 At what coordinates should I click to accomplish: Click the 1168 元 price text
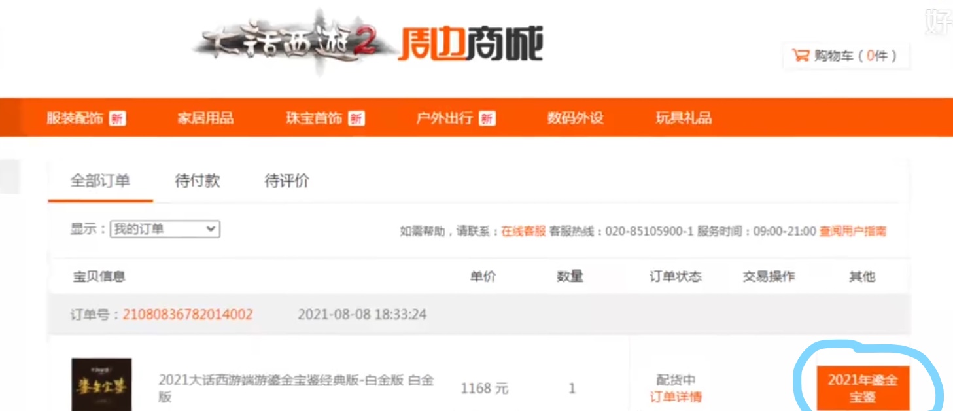pyautogui.click(x=484, y=389)
